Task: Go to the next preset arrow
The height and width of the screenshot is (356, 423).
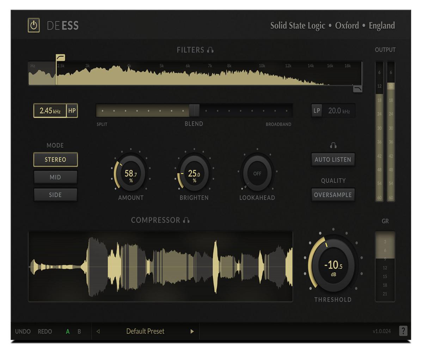Action: 192,331
